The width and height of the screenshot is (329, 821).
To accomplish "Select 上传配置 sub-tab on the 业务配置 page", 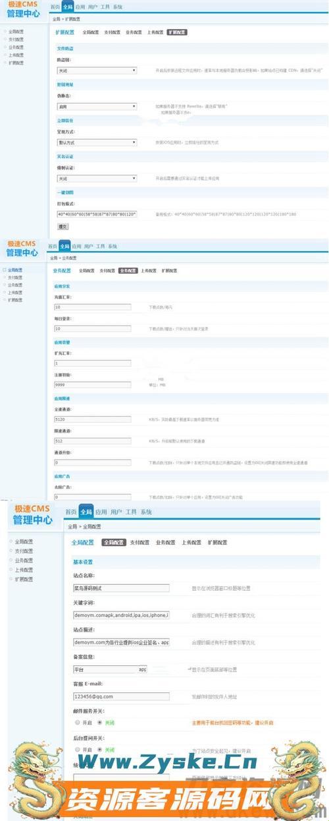I will (149, 270).
